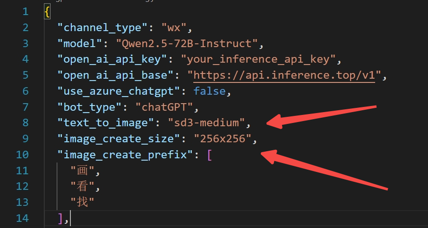Click the "sd3-medium" text_to_image value
Viewport: 428px width, 228px height.
tap(206, 123)
